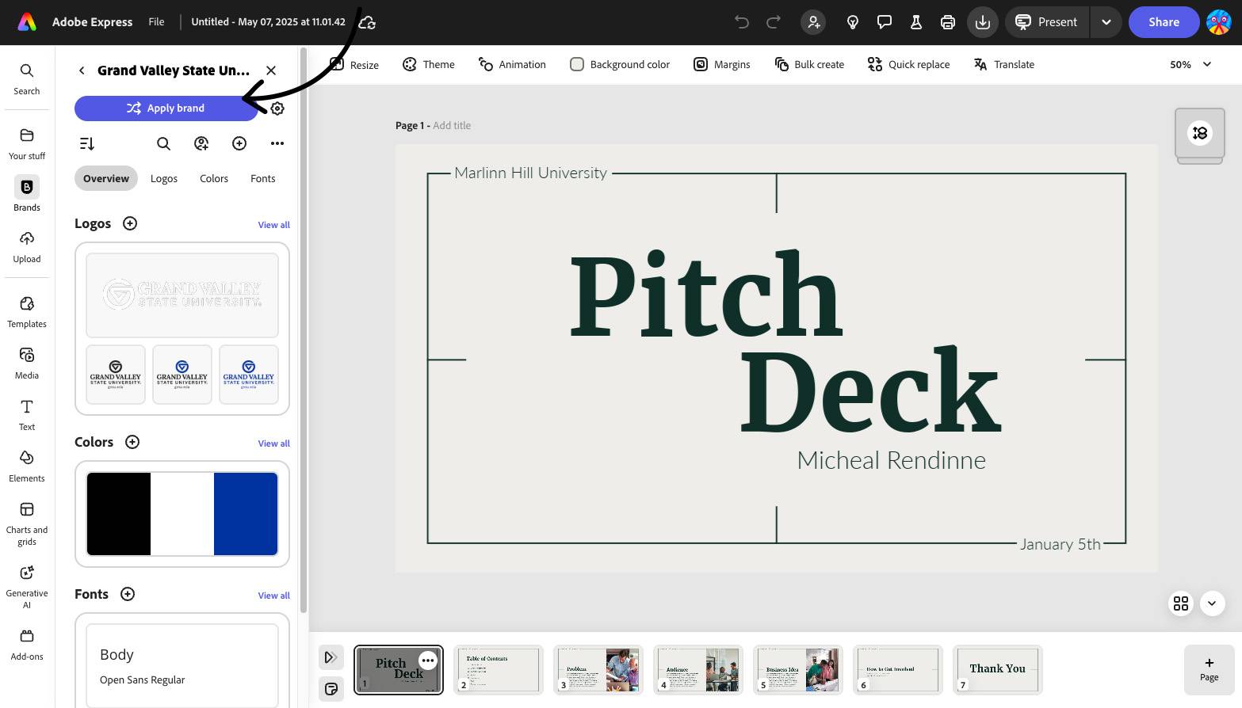Click the undo arrow
The width and height of the screenshot is (1242, 708).
(x=741, y=22)
